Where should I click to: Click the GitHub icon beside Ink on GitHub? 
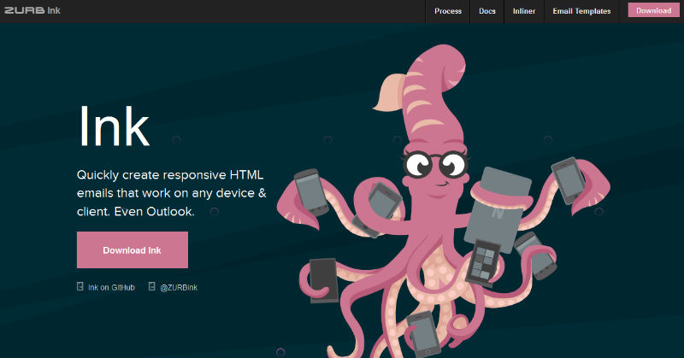click(80, 287)
